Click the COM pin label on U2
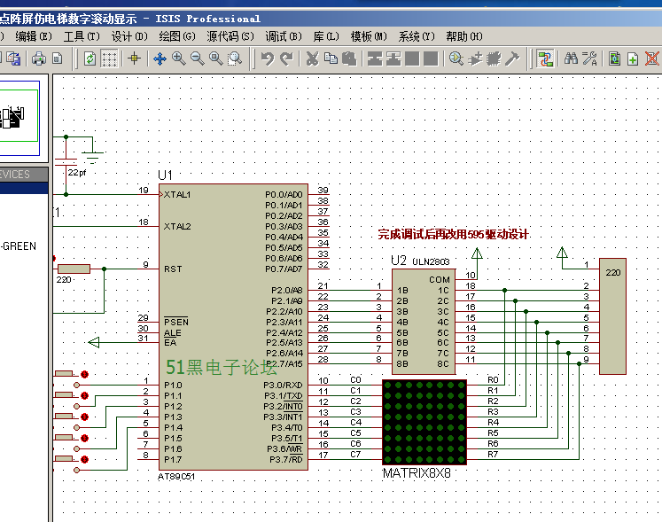Screen dimensions: 662x522 440,279
